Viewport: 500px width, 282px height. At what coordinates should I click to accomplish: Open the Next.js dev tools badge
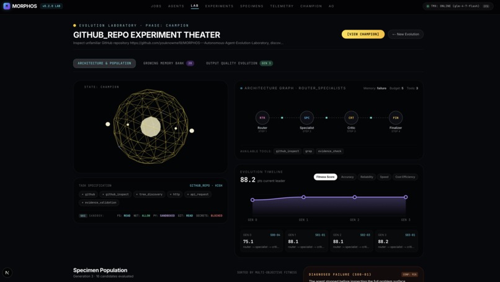[x=7, y=273]
